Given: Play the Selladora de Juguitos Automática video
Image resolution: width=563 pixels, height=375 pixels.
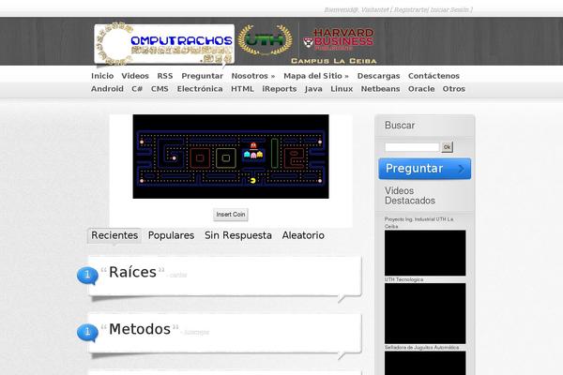Looking at the screenshot, I should (425, 363).
